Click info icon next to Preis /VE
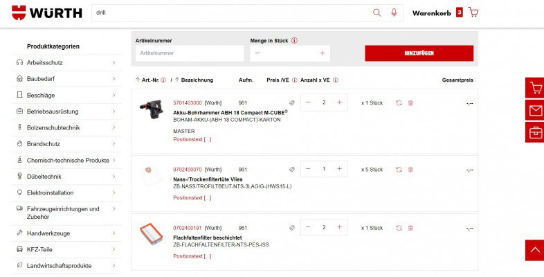Image resolution: width=544 pixels, height=277 pixels. [295, 80]
